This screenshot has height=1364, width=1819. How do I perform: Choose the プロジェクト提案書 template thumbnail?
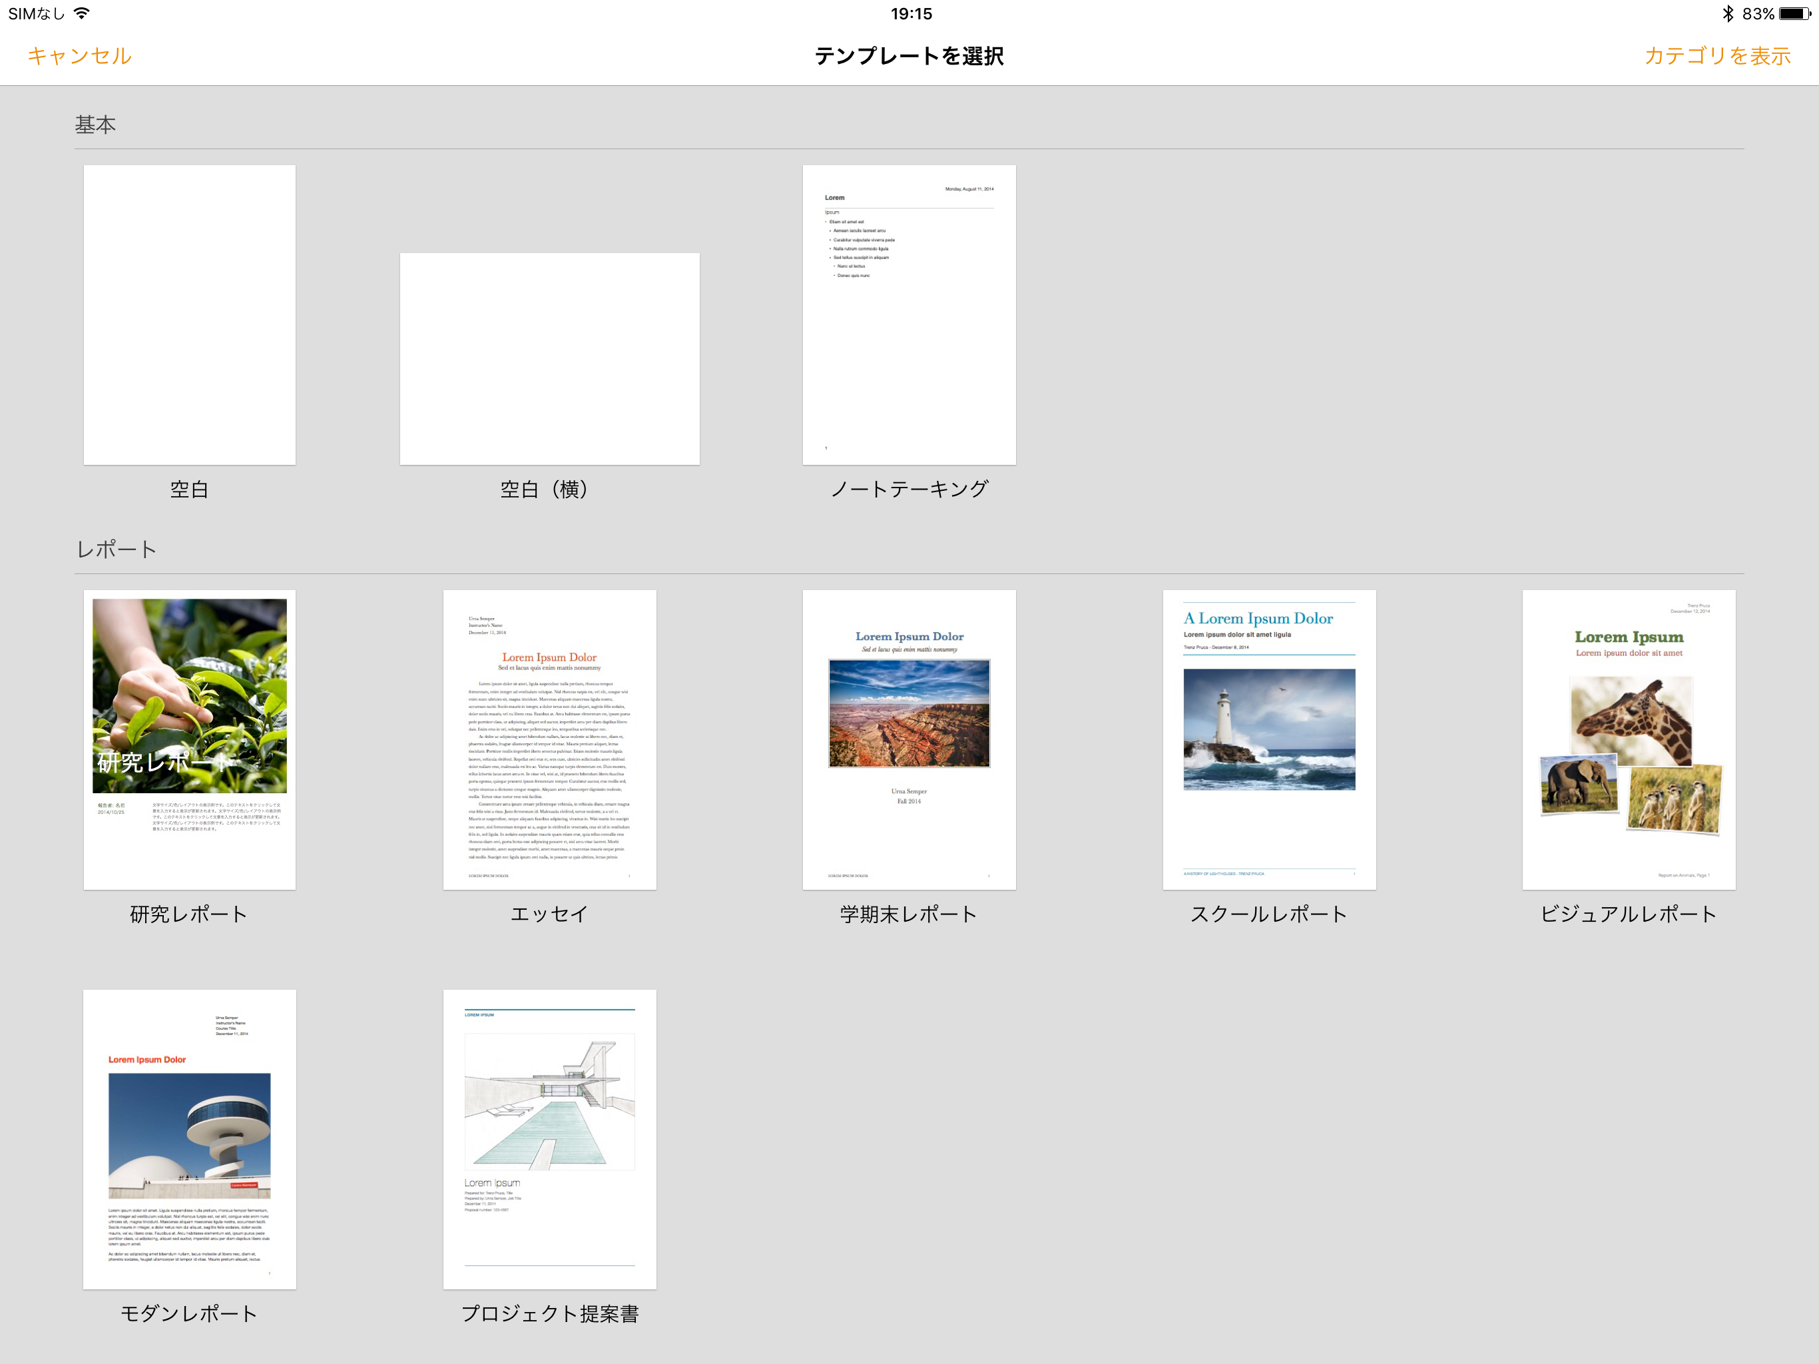click(x=549, y=1139)
